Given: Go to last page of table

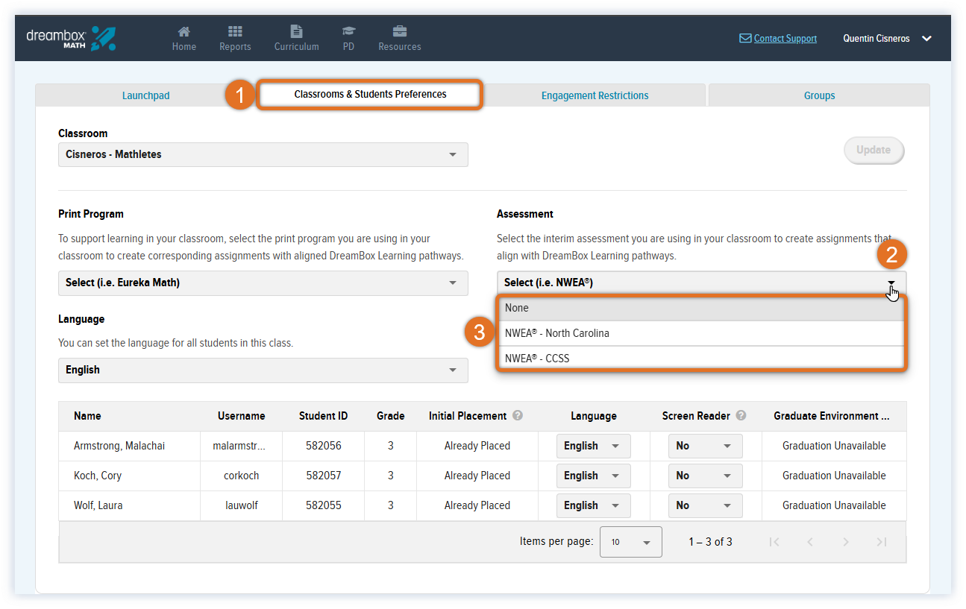Looking at the screenshot, I should 882,542.
